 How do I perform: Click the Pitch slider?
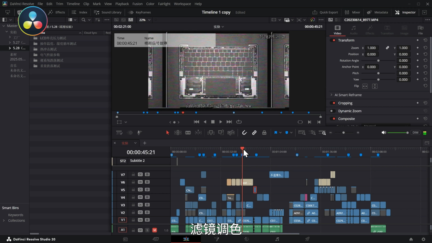[x=378, y=73]
